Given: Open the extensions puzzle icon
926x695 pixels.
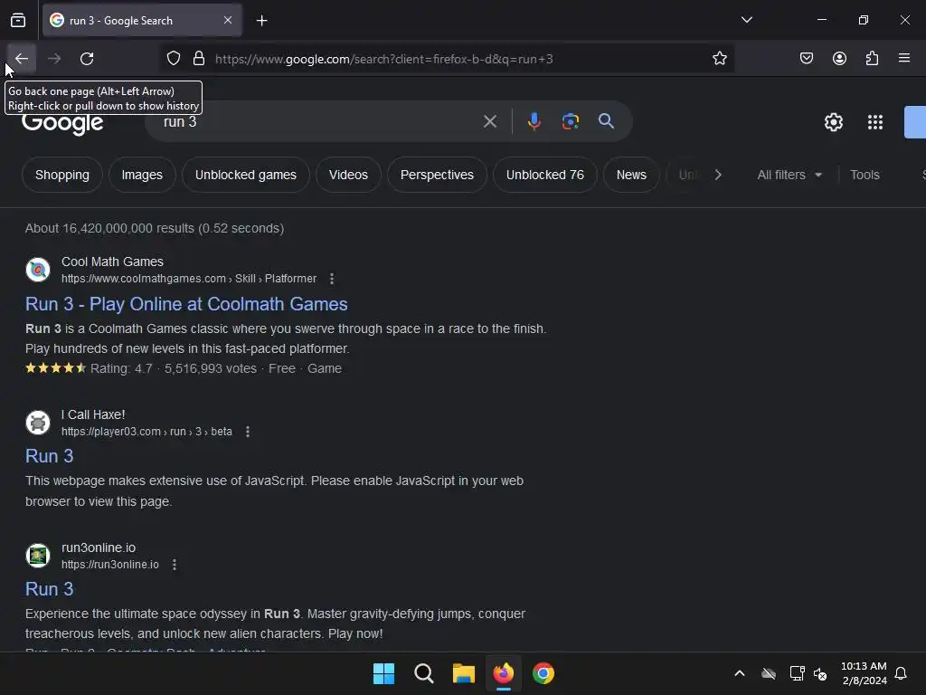Looking at the screenshot, I should click(872, 59).
